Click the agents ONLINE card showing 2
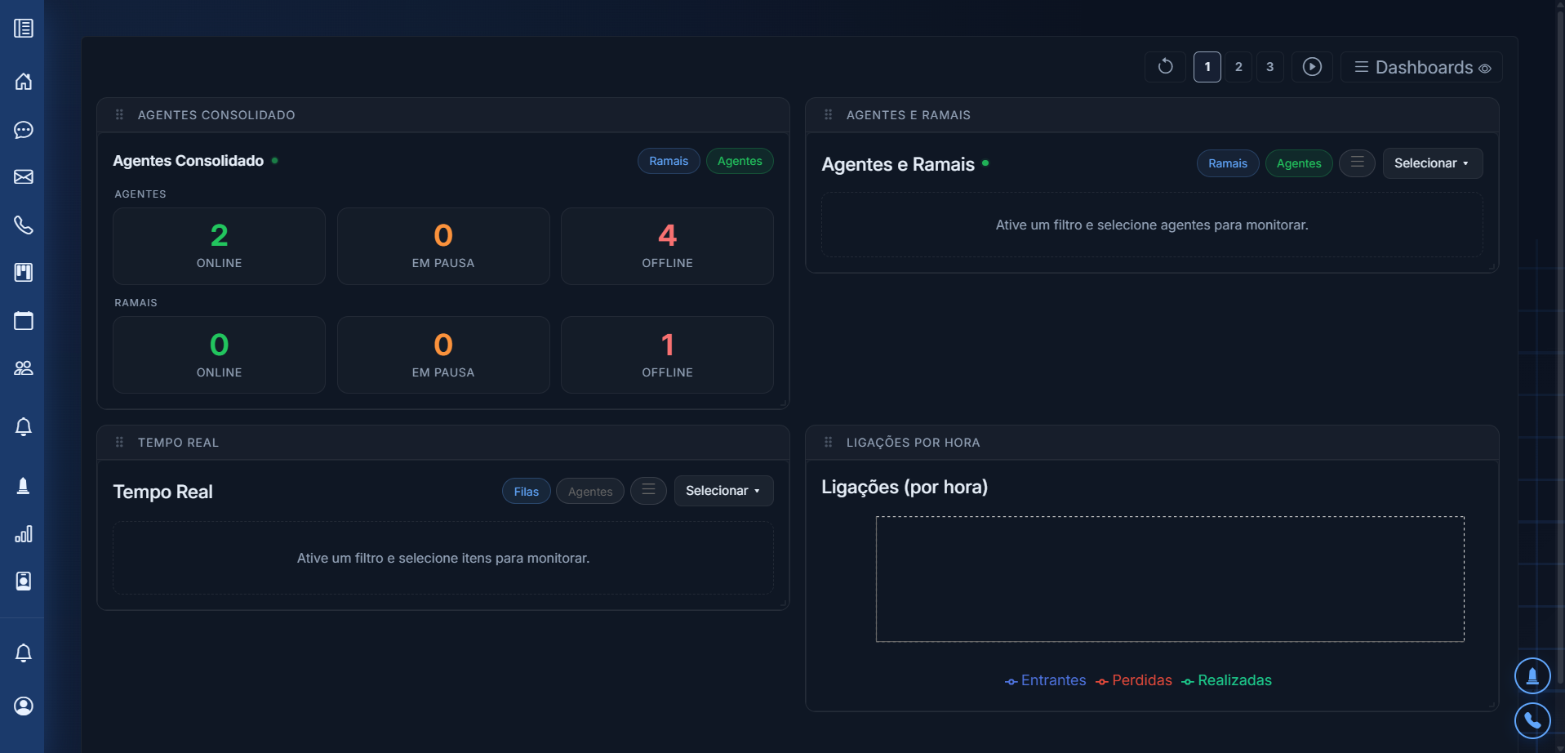The image size is (1565, 753). pyautogui.click(x=219, y=246)
